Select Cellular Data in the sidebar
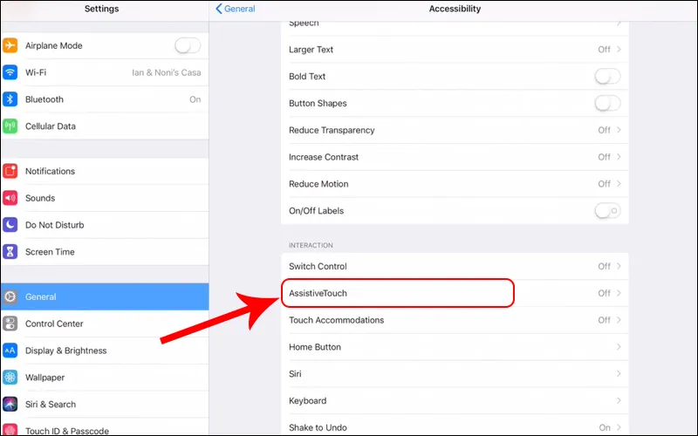This screenshot has width=698, height=436. coord(105,126)
